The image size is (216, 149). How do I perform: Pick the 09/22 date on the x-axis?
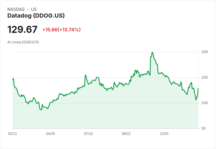(x=126, y=133)
